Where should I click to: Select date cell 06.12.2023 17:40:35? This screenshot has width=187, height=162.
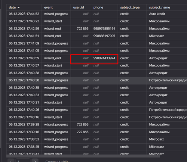(24, 88)
